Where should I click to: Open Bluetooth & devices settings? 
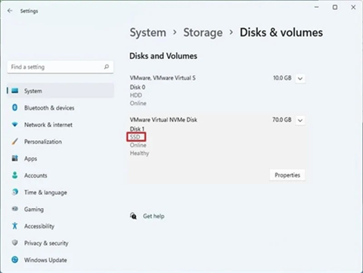[60, 107]
